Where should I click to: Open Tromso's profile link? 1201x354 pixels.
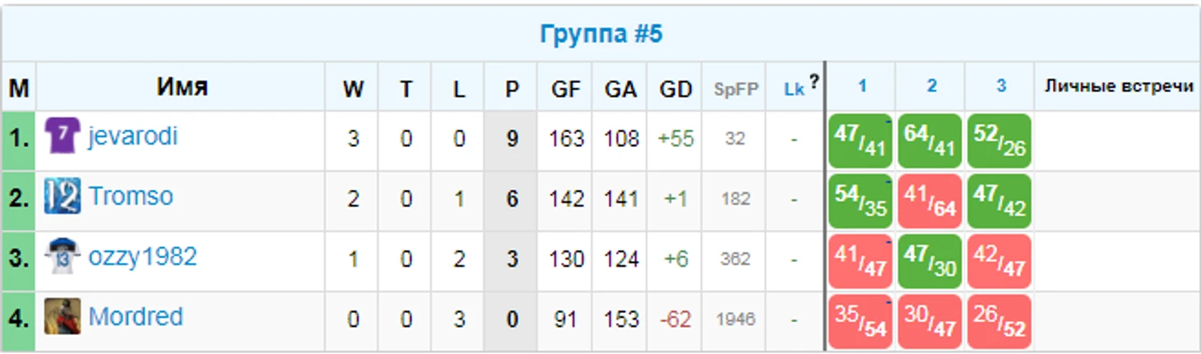[x=131, y=196]
